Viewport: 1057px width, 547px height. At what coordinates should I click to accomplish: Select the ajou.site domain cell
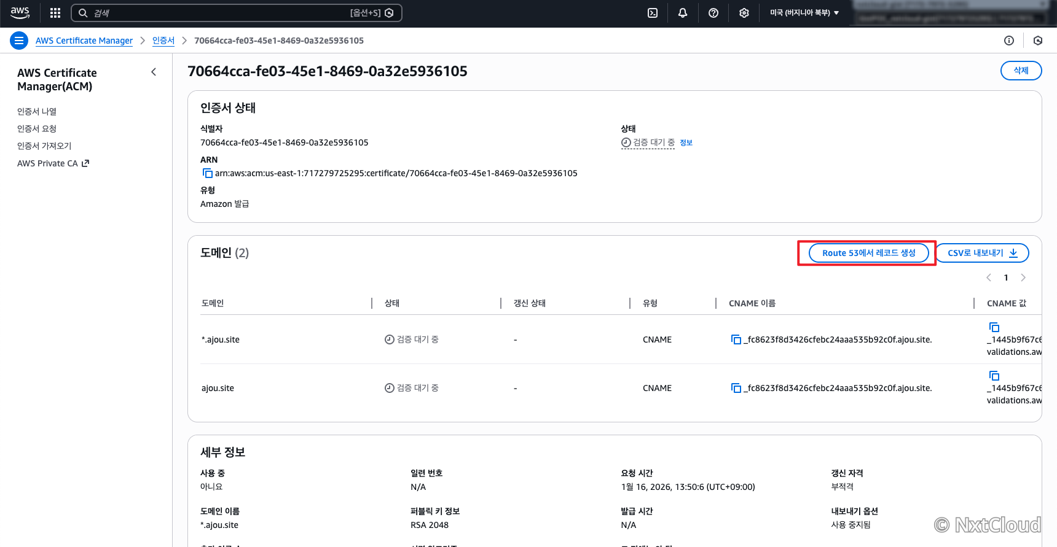pos(218,388)
